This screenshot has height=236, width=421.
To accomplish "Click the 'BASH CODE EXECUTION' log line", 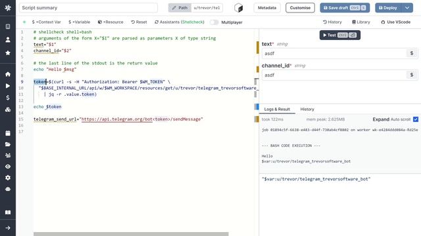I will point(291,146).
